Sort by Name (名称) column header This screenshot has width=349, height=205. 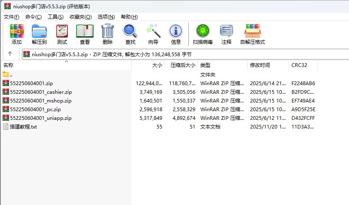[x=8, y=65]
